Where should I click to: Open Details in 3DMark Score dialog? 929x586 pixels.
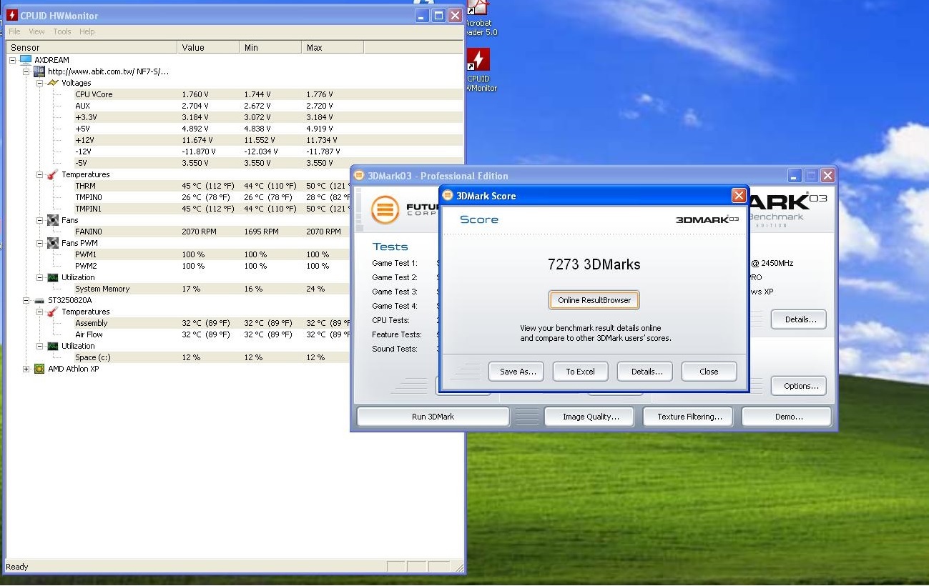click(645, 372)
